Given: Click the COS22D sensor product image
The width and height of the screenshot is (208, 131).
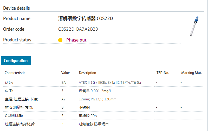Looking at the screenshot, I should 194,26.
